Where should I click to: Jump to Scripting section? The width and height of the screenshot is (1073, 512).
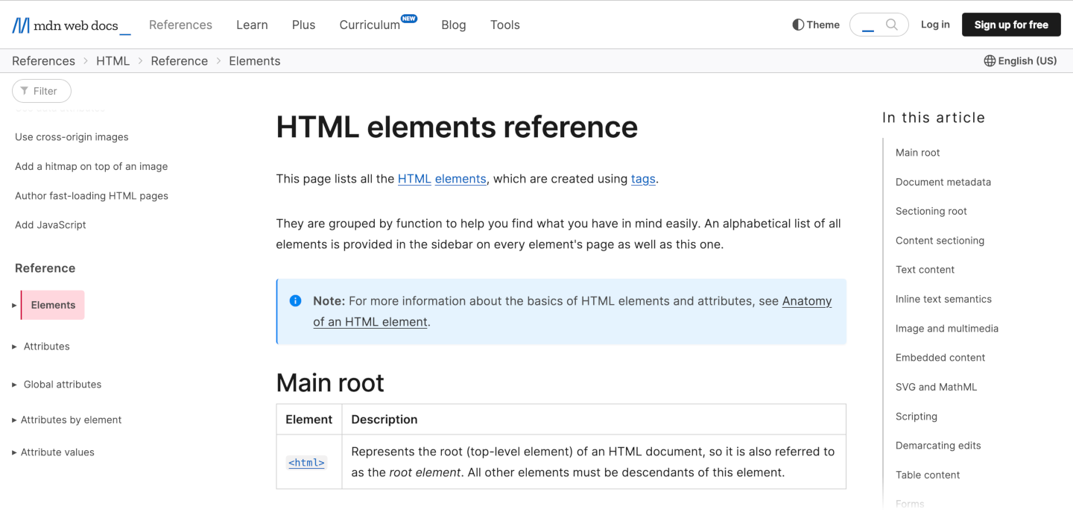[916, 417]
